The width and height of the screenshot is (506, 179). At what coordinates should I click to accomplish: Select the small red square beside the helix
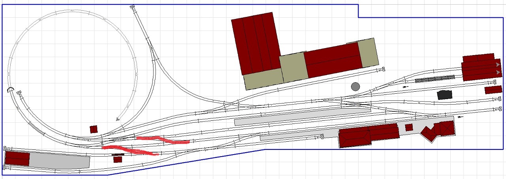[94, 129]
